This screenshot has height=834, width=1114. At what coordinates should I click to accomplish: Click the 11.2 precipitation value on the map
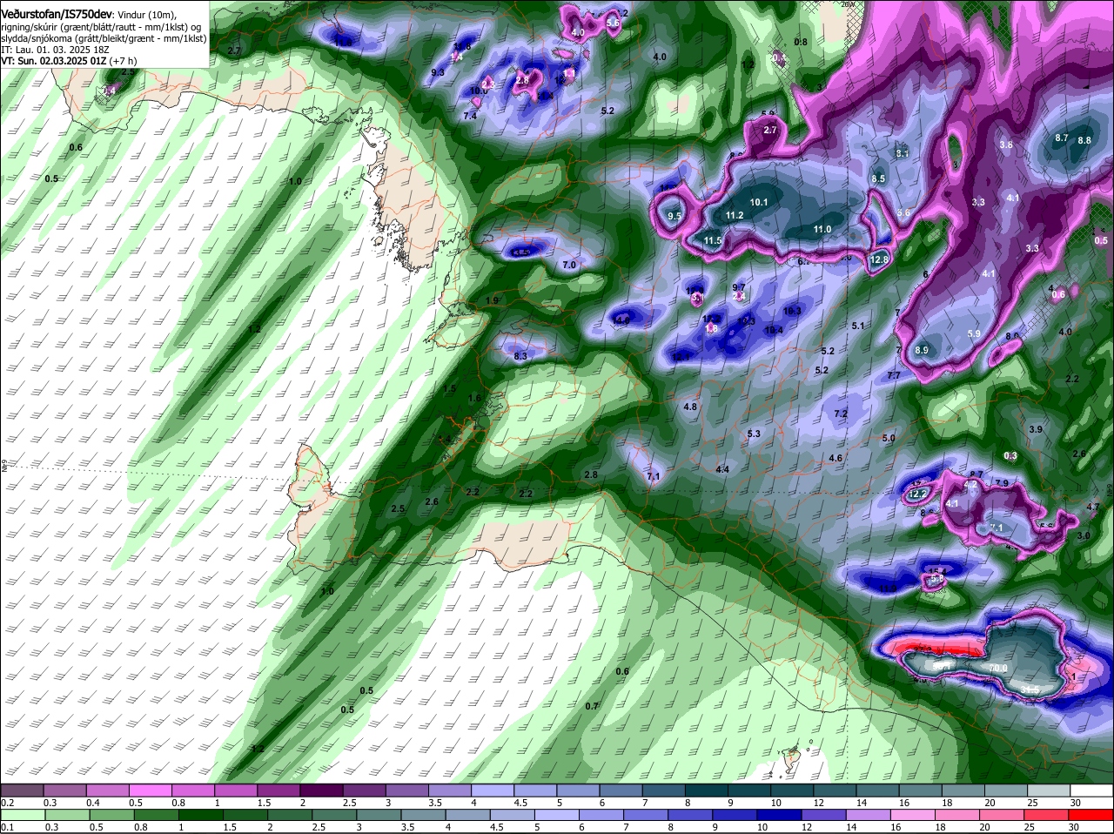(x=735, y=215)
